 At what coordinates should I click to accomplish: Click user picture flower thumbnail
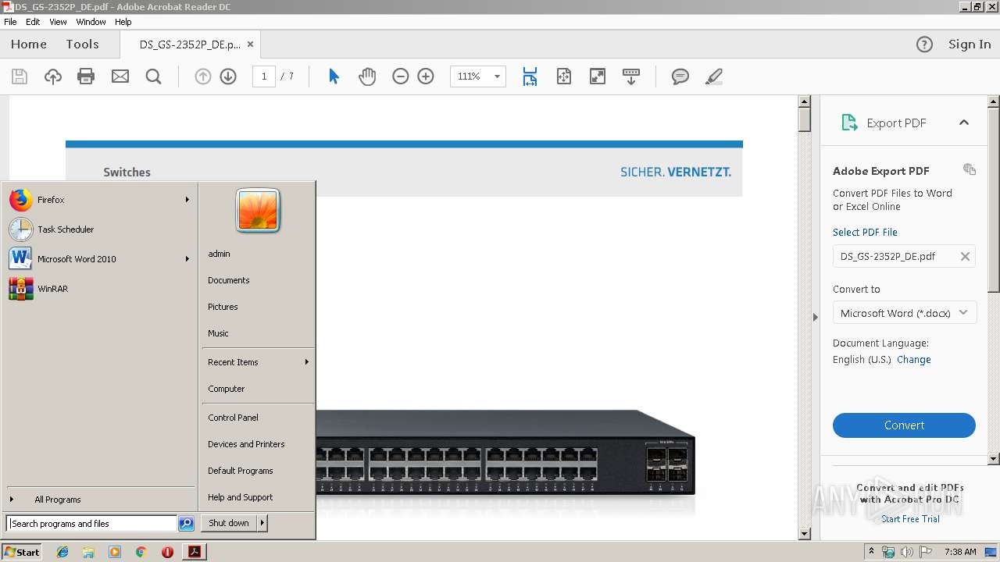coord(258,211)
